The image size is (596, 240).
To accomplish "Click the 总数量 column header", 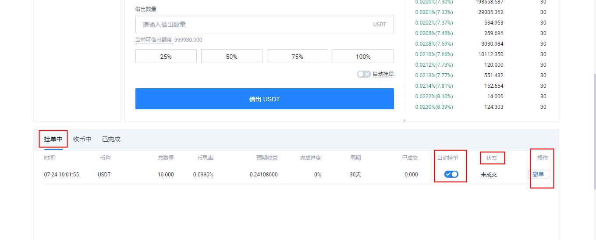I will click(166, 158).
